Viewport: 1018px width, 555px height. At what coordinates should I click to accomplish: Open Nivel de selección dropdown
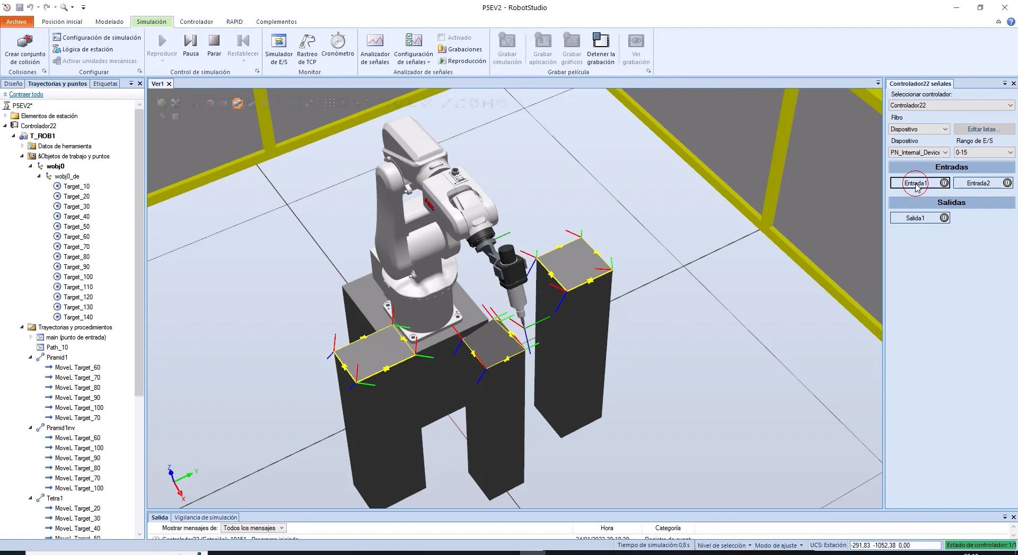(x=724, y=545)
